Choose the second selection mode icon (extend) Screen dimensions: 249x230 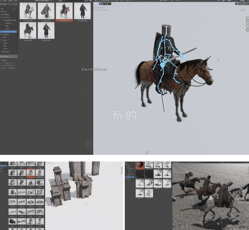[x=103, y=4]
